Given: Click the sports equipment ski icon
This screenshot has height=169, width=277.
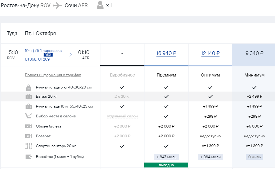Looking at the screenshot, I should click(x=29, y=146).
